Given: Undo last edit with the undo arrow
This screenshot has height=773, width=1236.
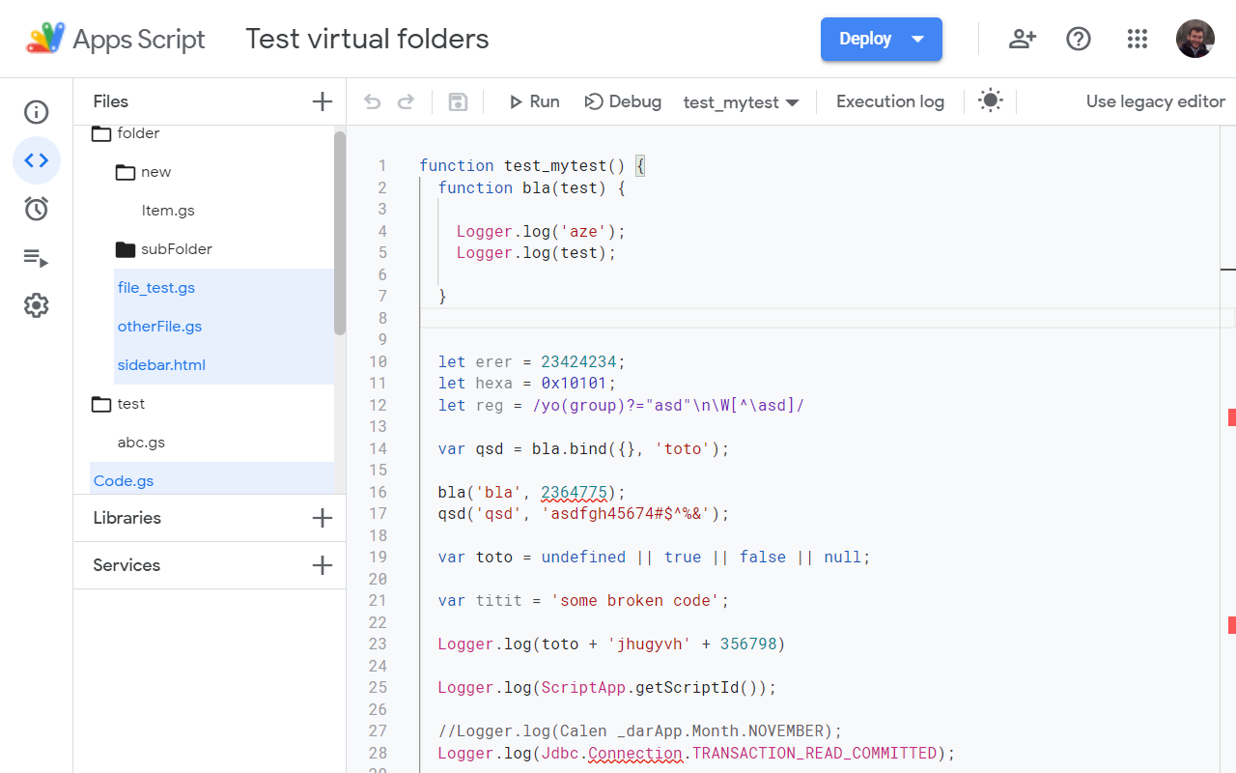Looking at the screenshot, I should coord(373,100).
